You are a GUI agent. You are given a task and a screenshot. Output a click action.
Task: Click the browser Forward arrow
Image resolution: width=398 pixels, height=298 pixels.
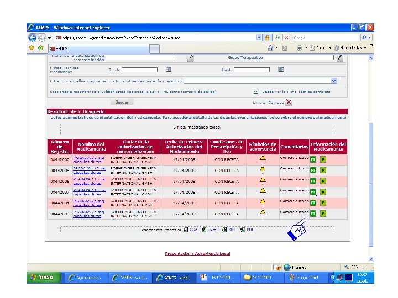(42, 38)
